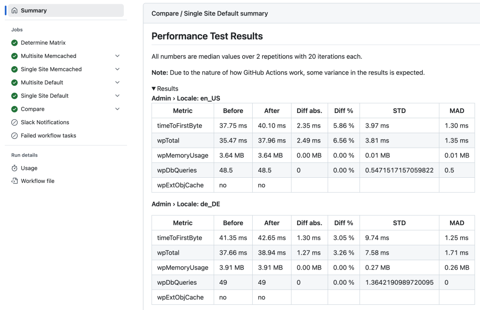480x310 pixels.
Task: Click the green check icon for Determine Matrix
Action: (15, 43)
